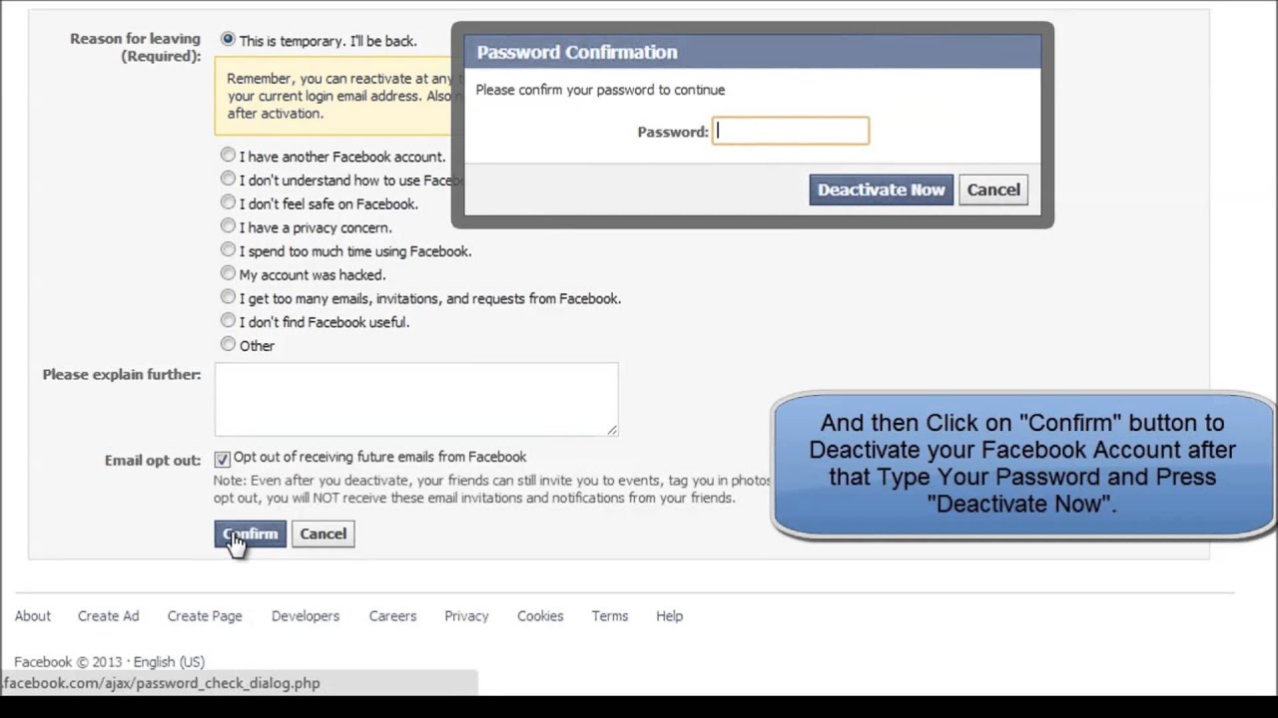Select 'This is temporary. I'll be back.' radio

[x=228, y=40]
